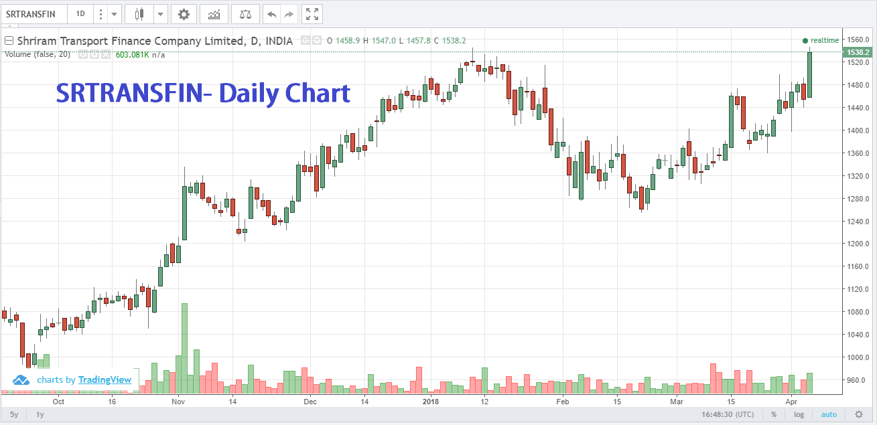Image resolution: width=877 pixels, height=425 pixels.
Task: Click the 1200.0 price axis label
Action: pyautogui.click(x=858, y=244)
